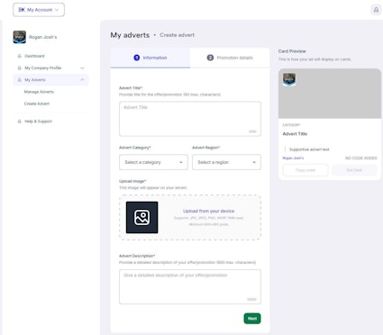Click the logo thumbnail on card preview

click(x=289, y=79)
